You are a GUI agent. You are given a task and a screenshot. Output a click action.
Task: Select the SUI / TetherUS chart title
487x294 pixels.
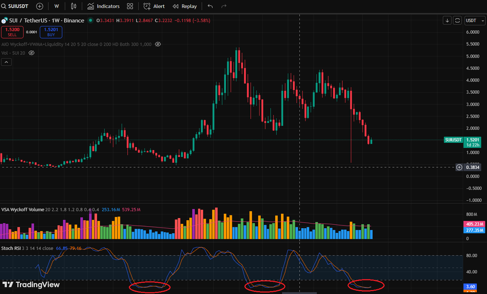[x=47, y=20]
